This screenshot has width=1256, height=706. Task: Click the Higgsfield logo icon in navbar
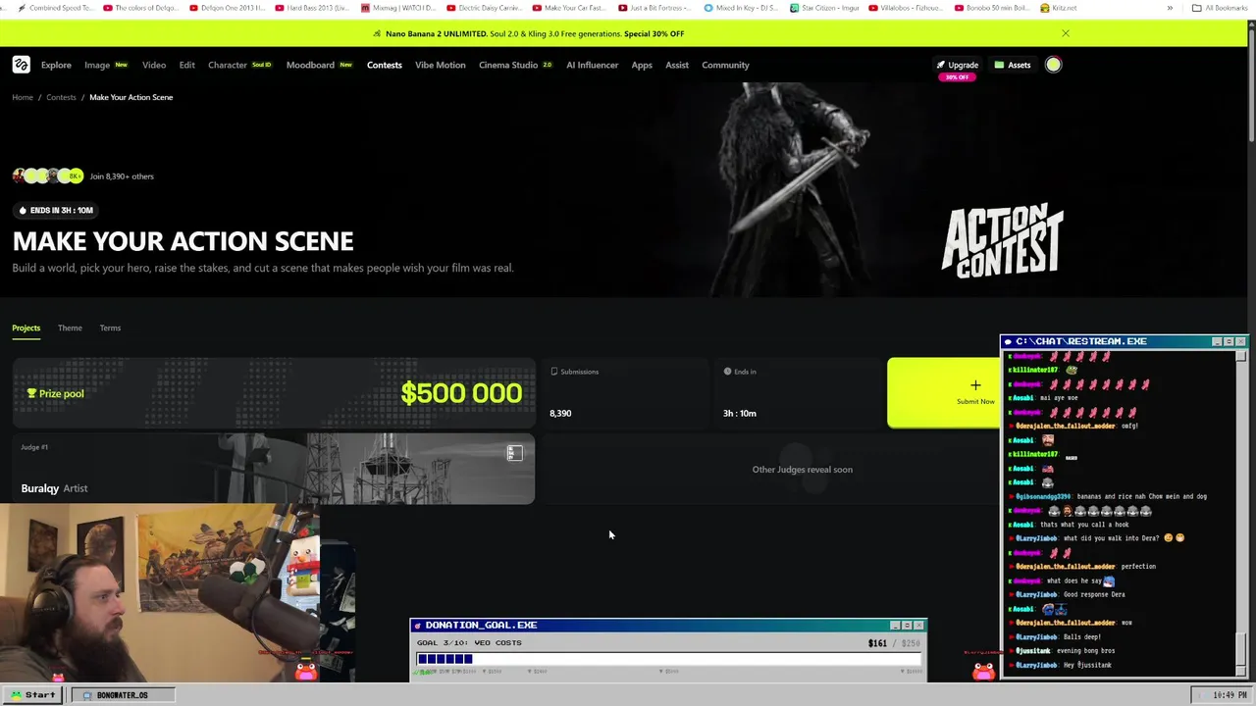21,65
